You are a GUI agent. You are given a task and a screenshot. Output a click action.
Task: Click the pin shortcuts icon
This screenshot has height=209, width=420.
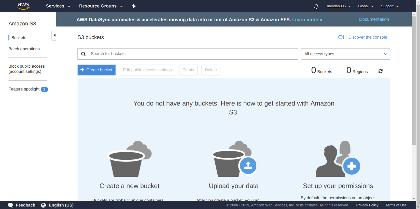[134, 6]
